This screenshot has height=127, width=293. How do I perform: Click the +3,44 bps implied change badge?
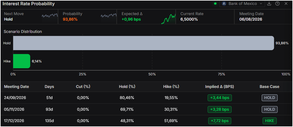point(220,98)
